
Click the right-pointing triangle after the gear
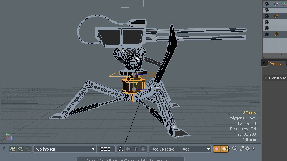click(254, 148)
